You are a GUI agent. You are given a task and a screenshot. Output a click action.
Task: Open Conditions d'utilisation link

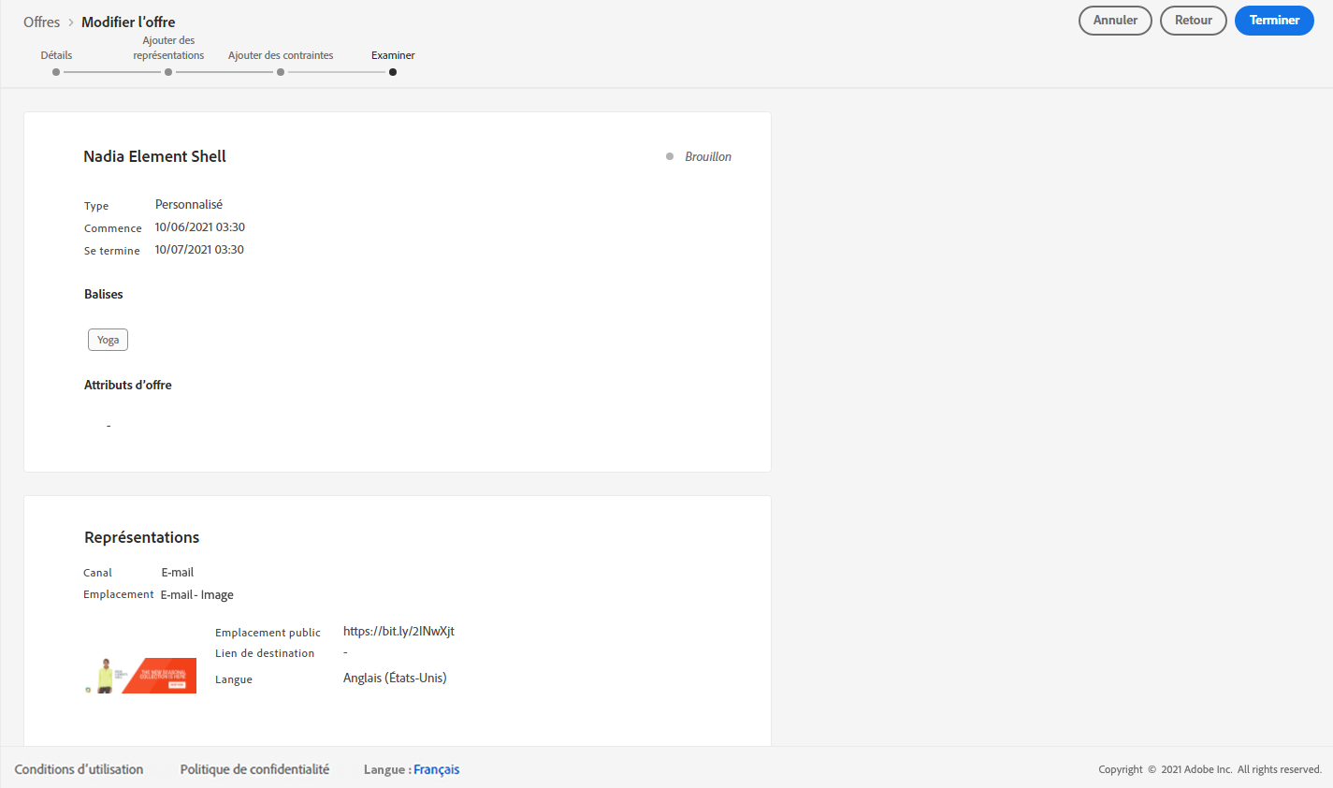[79, 769]
